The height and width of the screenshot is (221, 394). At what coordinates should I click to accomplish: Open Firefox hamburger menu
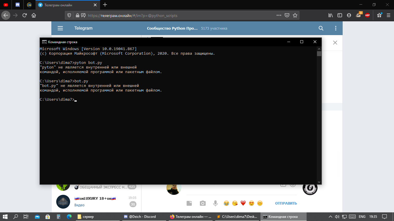point(388,15)
